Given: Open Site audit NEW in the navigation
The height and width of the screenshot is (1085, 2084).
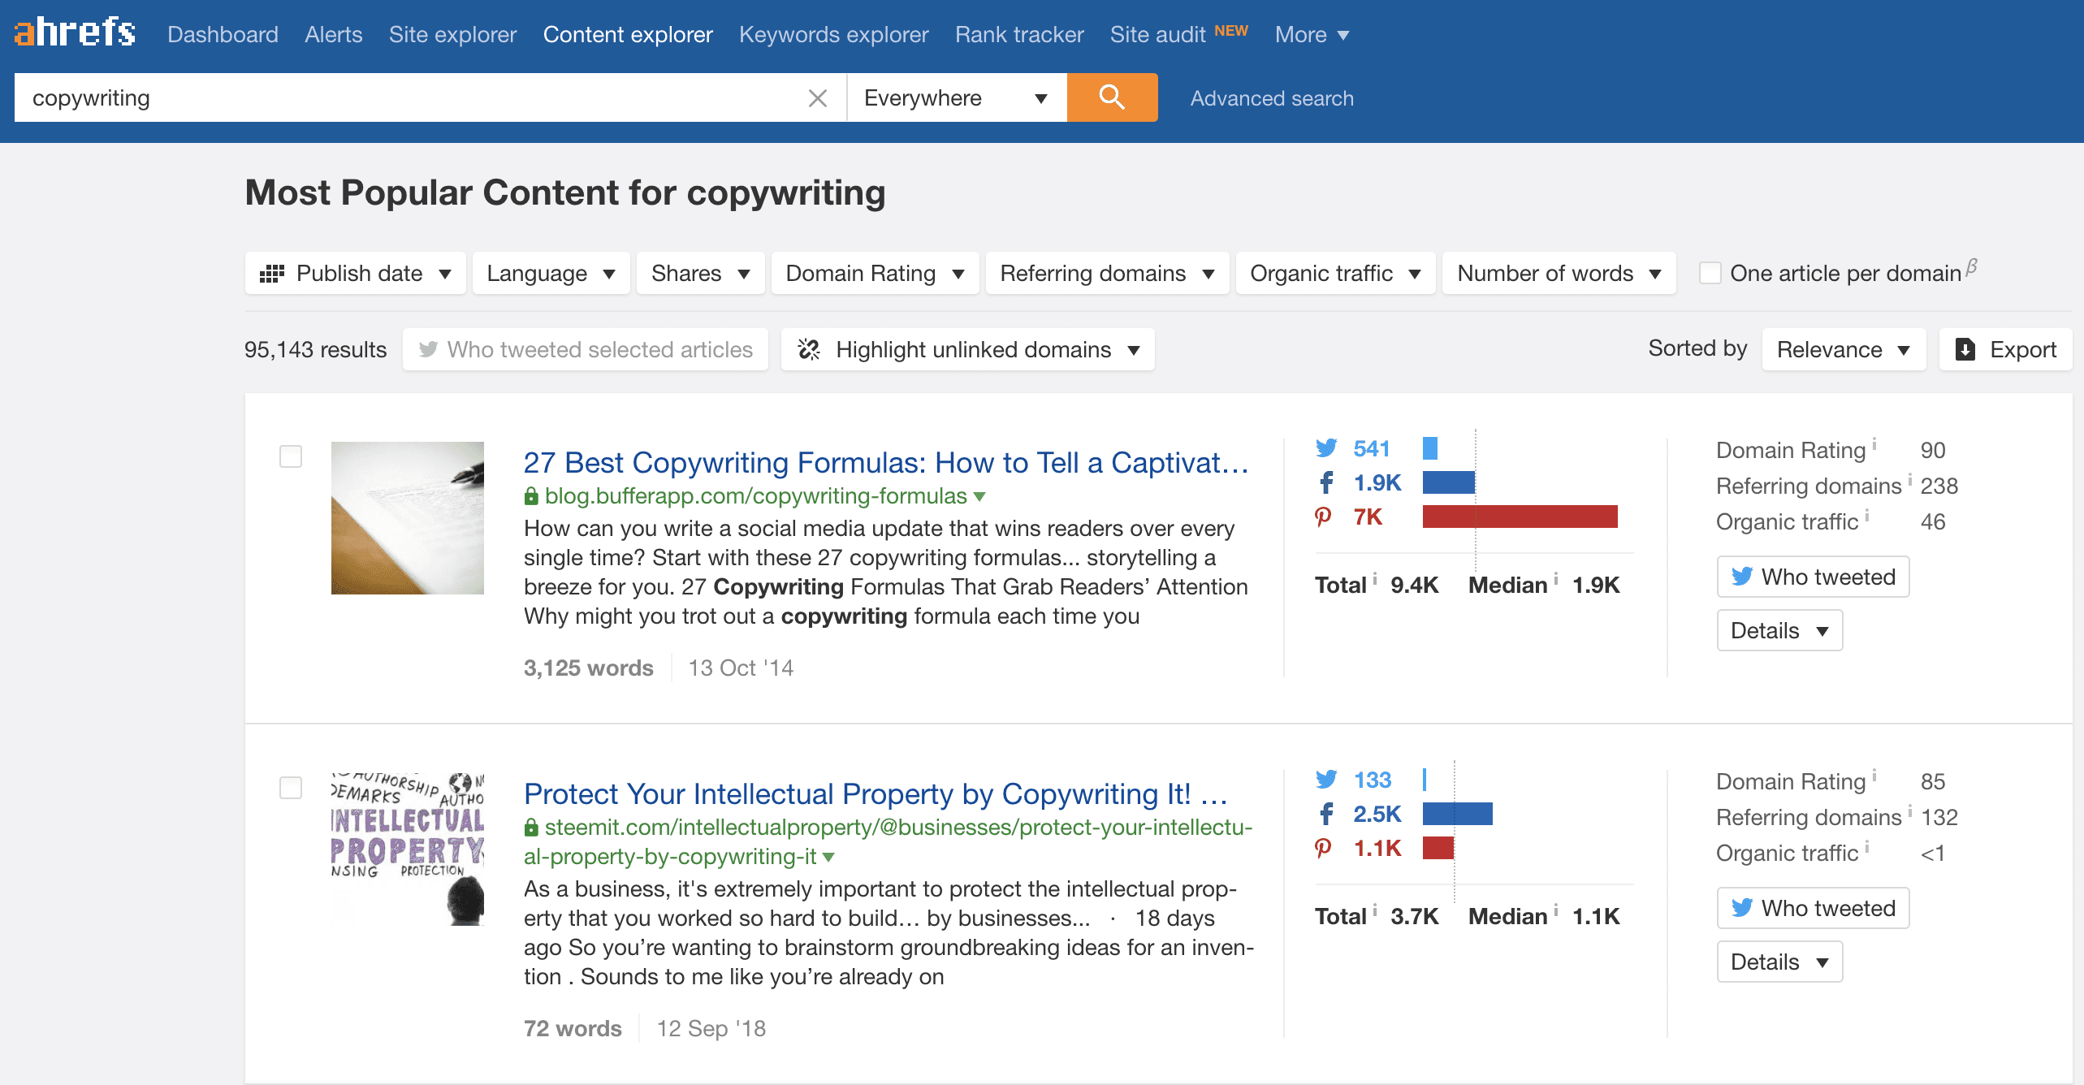Looking at the screenshot, I should point(1178,34).
